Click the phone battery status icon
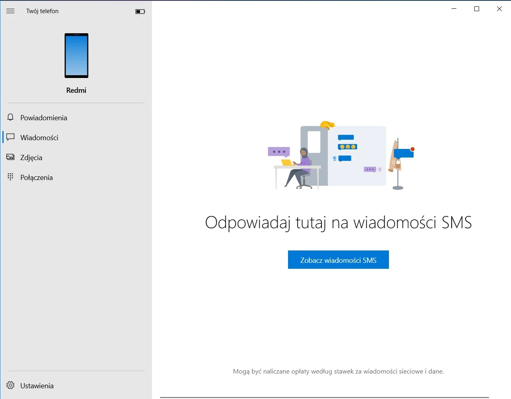 click(140, 12)
